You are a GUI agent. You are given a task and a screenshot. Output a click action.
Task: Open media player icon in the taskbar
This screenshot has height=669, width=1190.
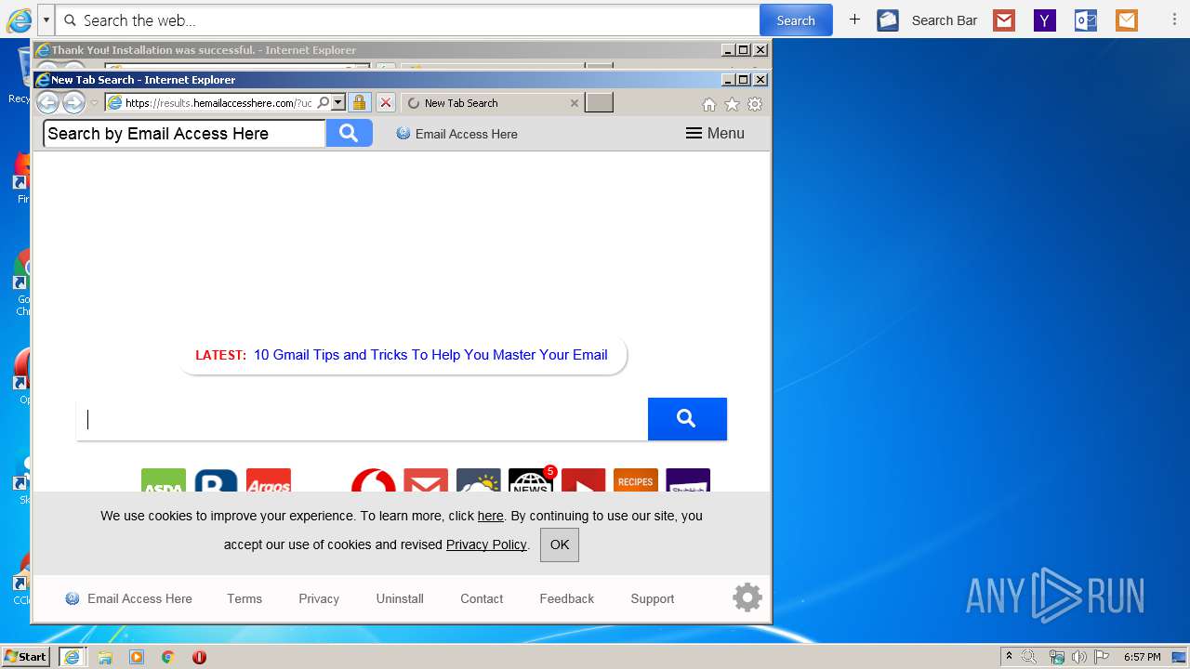(137, 657)
